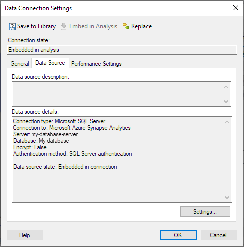Image resolution: width=244 pixels, height=247 pixels.
Task: Switch to the General tab
Action: pyautogui.click(x=20, y=64)
